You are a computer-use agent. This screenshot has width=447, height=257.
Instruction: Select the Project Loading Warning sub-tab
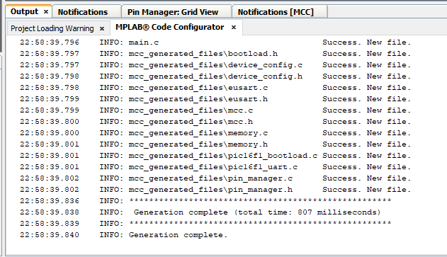(x=52, y=28)
